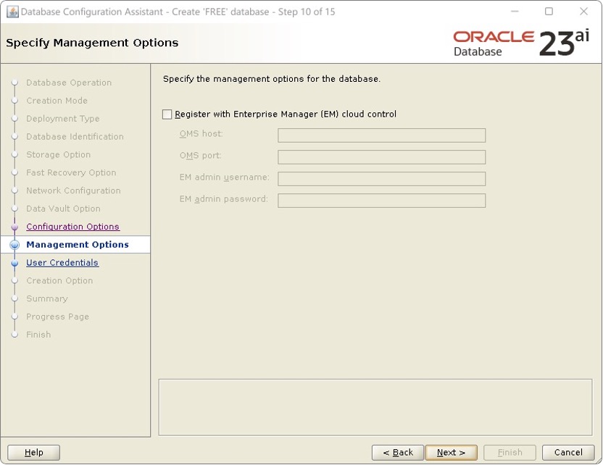
Task: Click the User Credentials step indicator
Action: 15,262
